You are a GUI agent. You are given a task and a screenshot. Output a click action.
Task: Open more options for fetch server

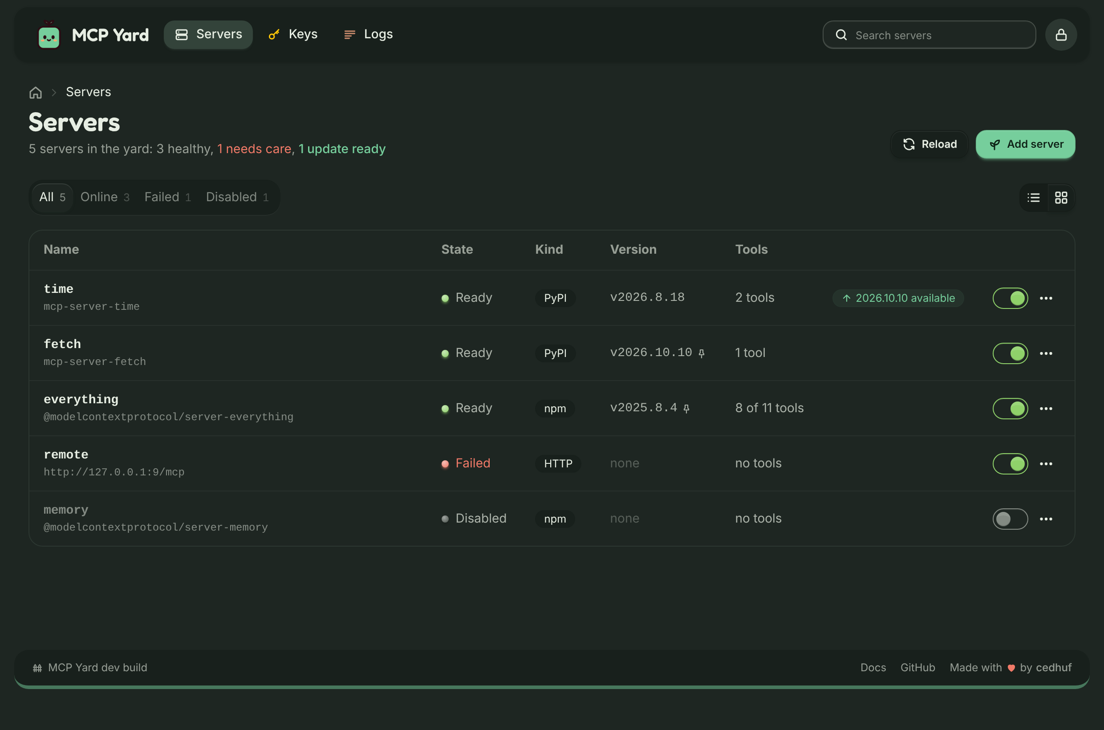coord(1046,353)
